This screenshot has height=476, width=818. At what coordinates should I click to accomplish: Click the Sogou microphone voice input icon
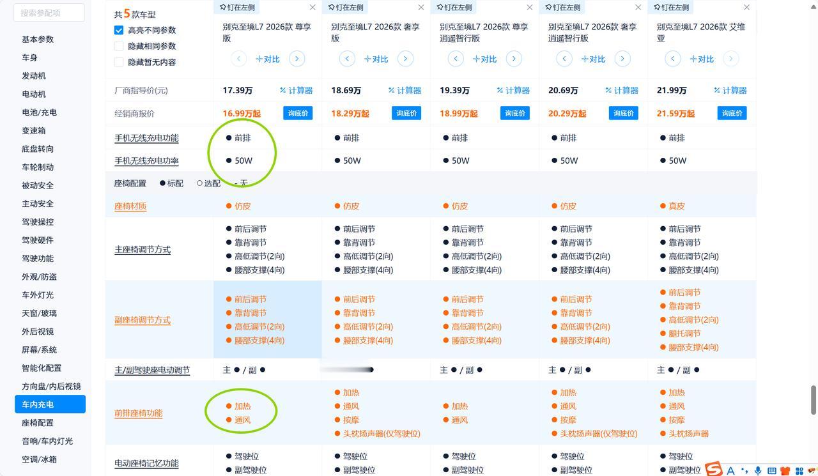[758, 471]
